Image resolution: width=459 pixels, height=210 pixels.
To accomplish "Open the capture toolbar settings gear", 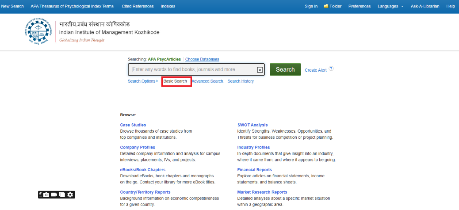I will (x=70, y=195).
